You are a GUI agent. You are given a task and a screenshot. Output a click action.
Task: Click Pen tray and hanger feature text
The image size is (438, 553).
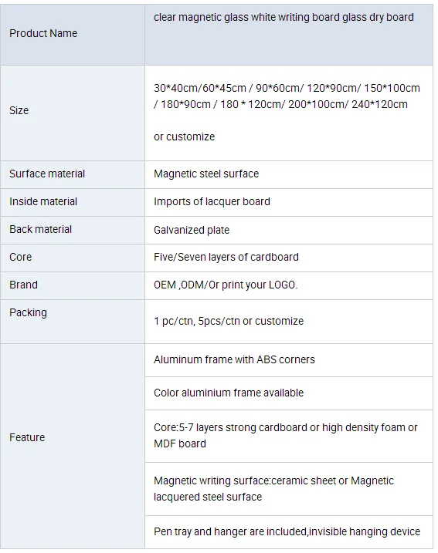point(287,531)
